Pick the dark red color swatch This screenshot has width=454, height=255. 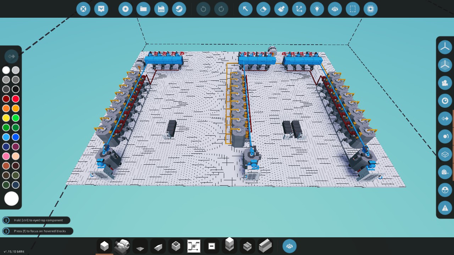pyautogui.click(x=6, y=99)
